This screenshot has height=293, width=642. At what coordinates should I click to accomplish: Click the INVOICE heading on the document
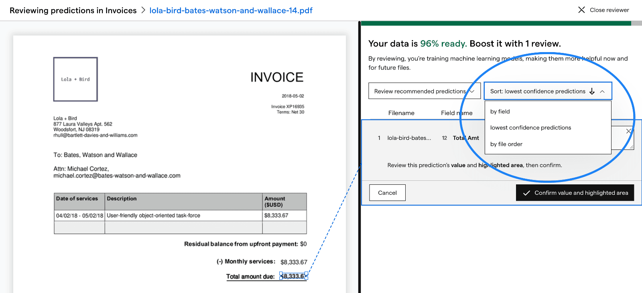point(277,77)
